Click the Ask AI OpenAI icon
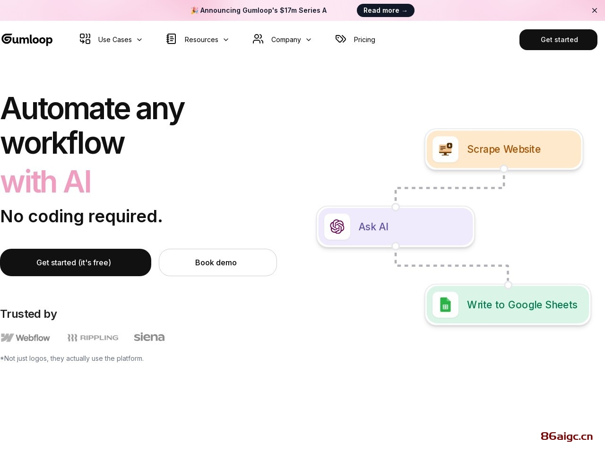 [337, 227]
